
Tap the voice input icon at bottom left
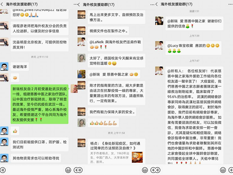pos(3,170)
